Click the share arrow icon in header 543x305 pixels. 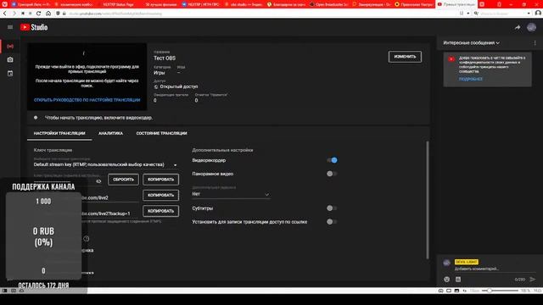[x=518, y=27]
